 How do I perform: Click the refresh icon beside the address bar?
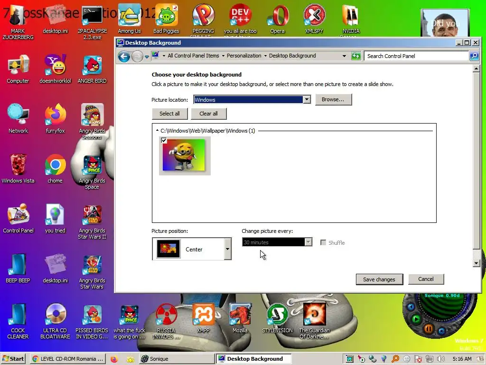click(356, 56)
